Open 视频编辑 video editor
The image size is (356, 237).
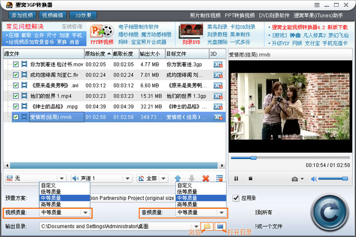coord(52,15)
